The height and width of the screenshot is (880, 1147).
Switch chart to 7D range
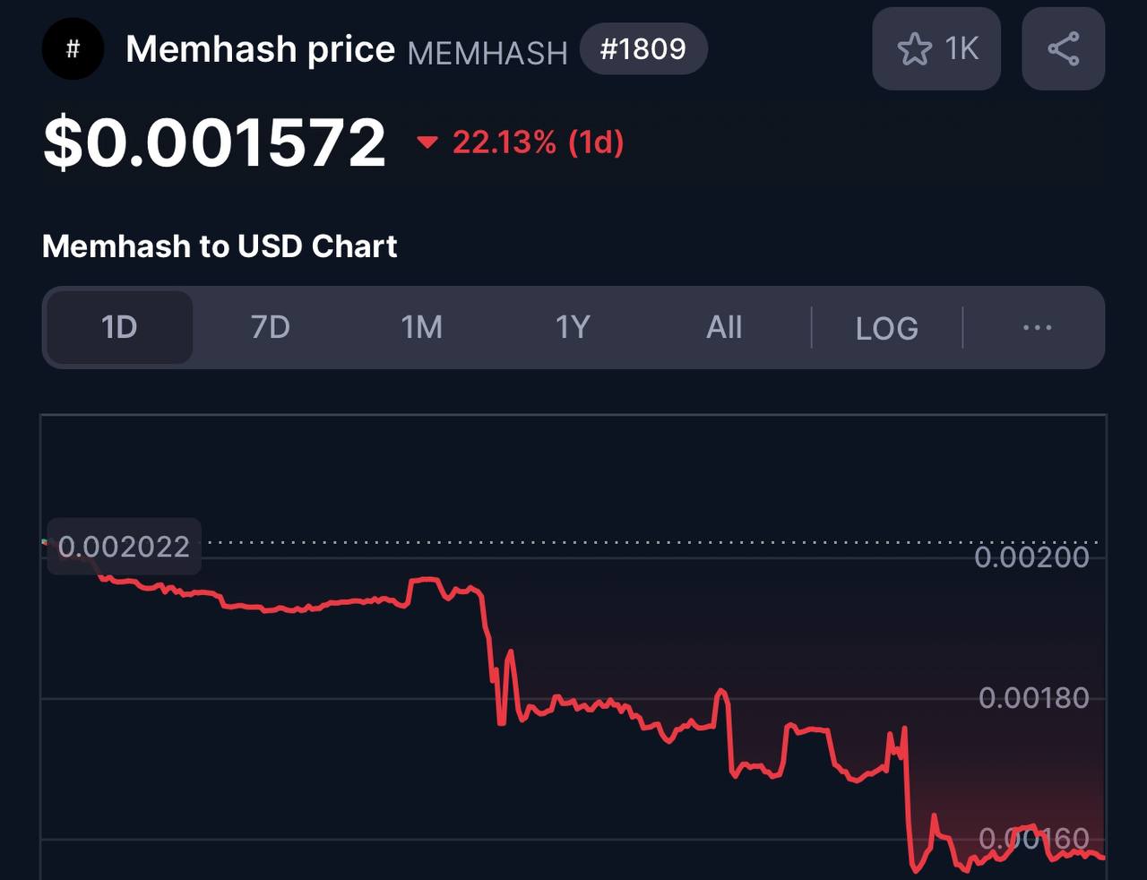coord(270,327)
